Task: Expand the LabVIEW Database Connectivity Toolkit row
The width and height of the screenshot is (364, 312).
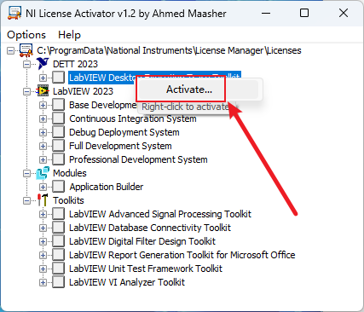Action: (x=43, y=228)
